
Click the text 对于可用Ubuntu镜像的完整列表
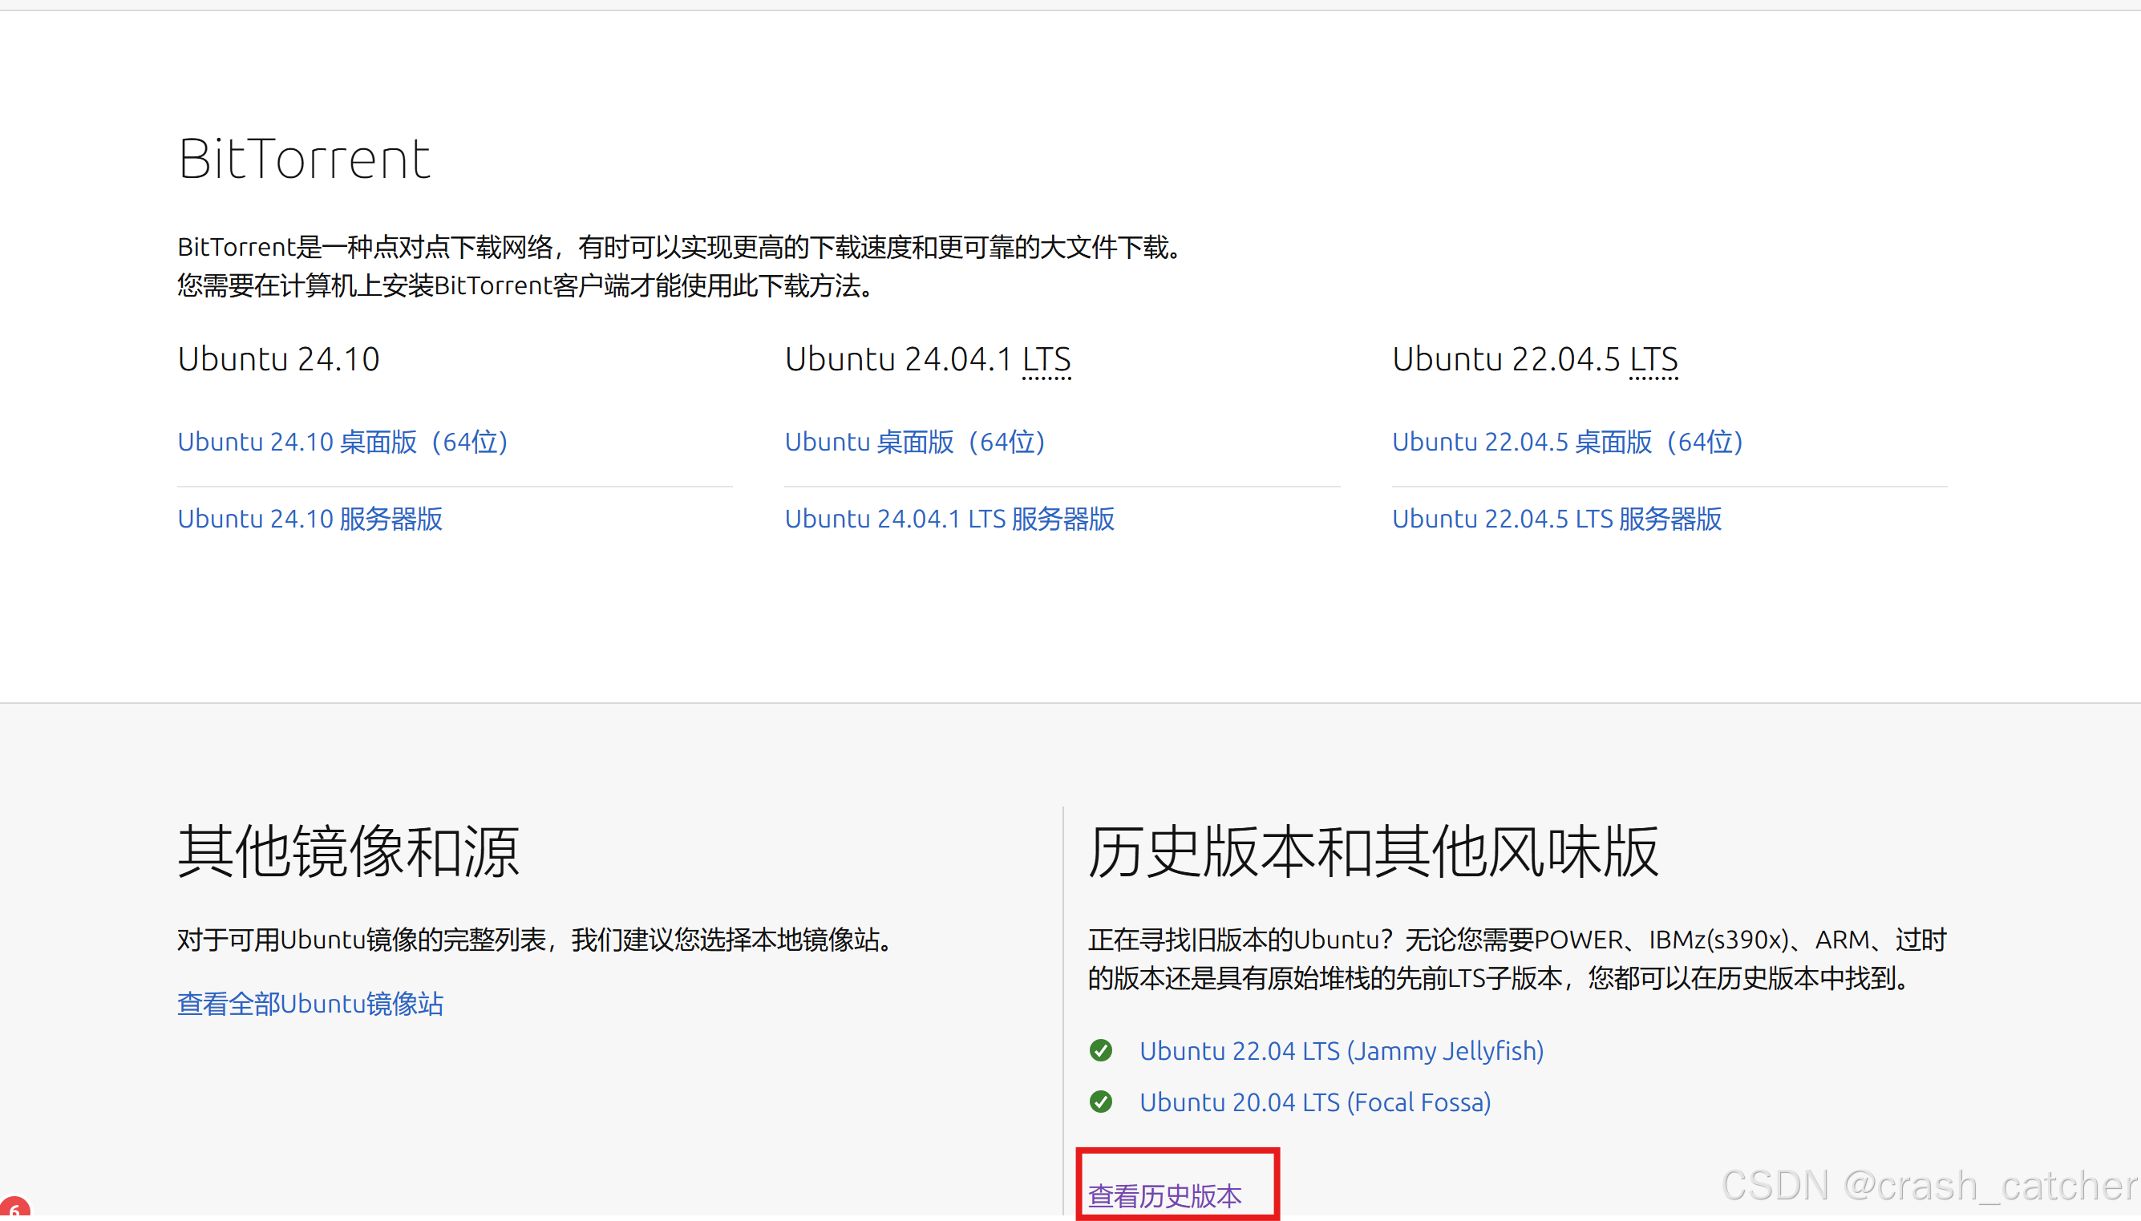(x=362, y=940)
